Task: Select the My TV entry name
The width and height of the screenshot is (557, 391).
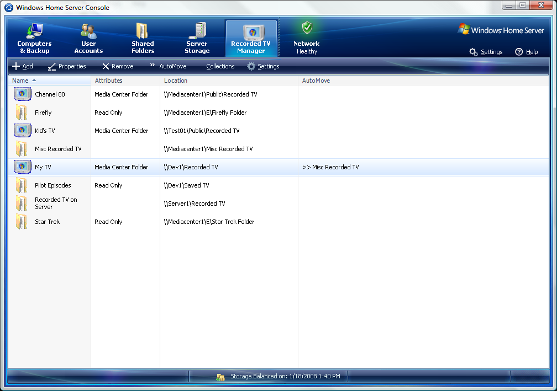Action: tap(43, 167)
